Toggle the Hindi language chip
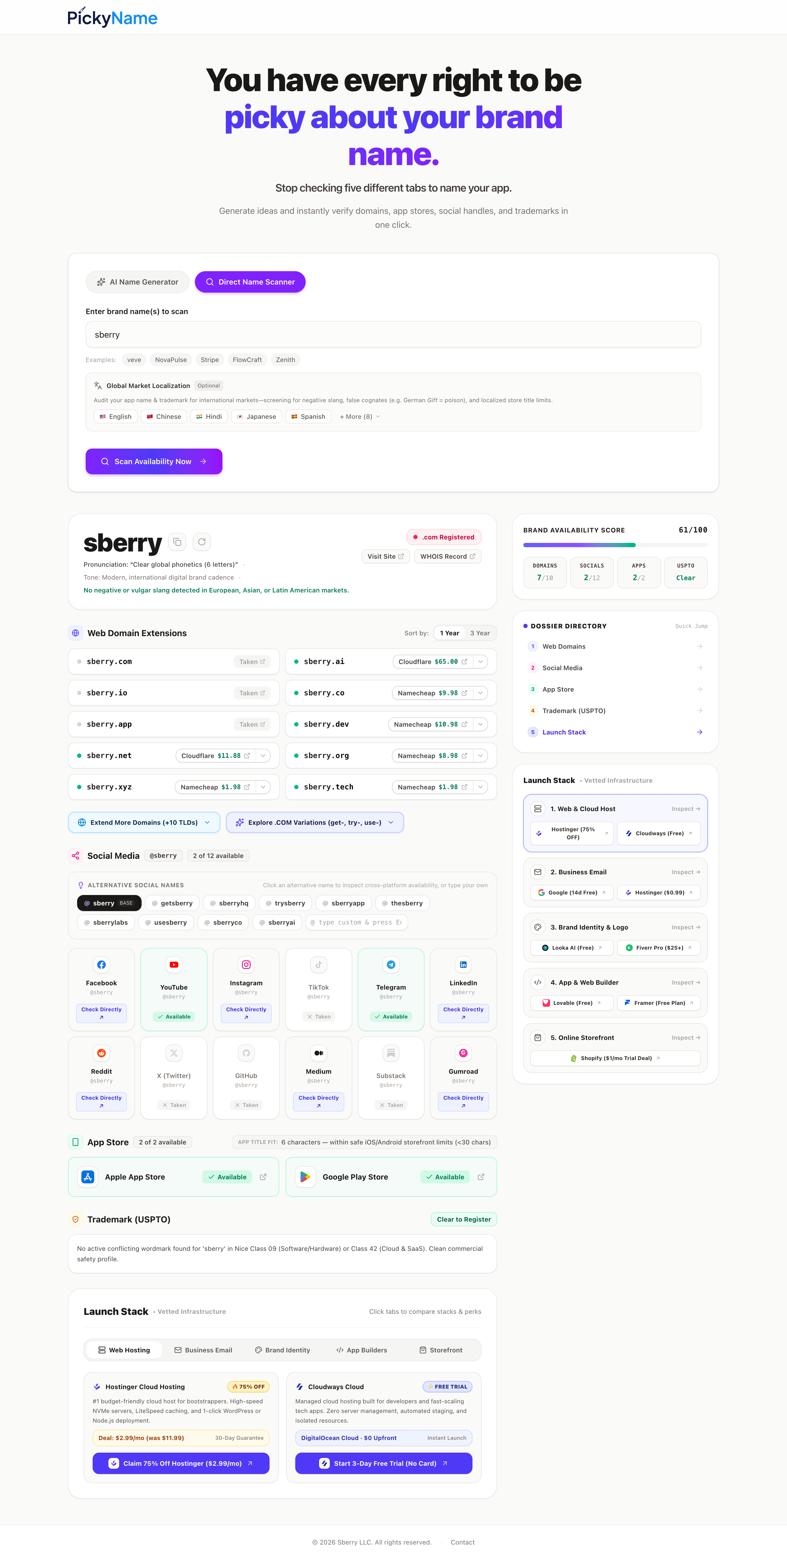Viewport: 787px width, 1559px height. pos(209,416)
